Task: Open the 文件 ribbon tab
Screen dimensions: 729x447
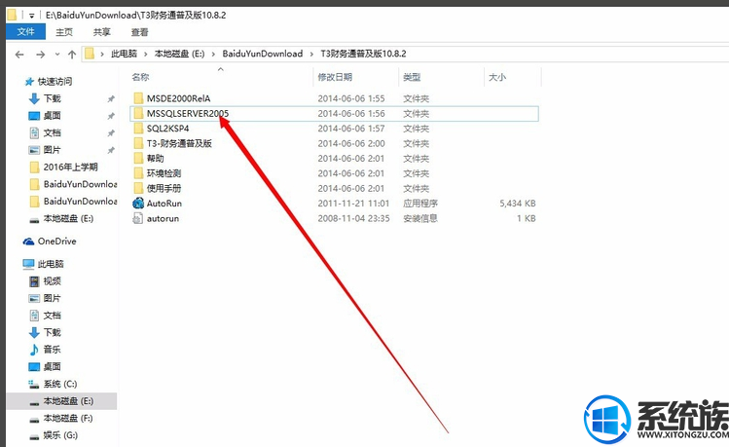Action: [26, 31]
